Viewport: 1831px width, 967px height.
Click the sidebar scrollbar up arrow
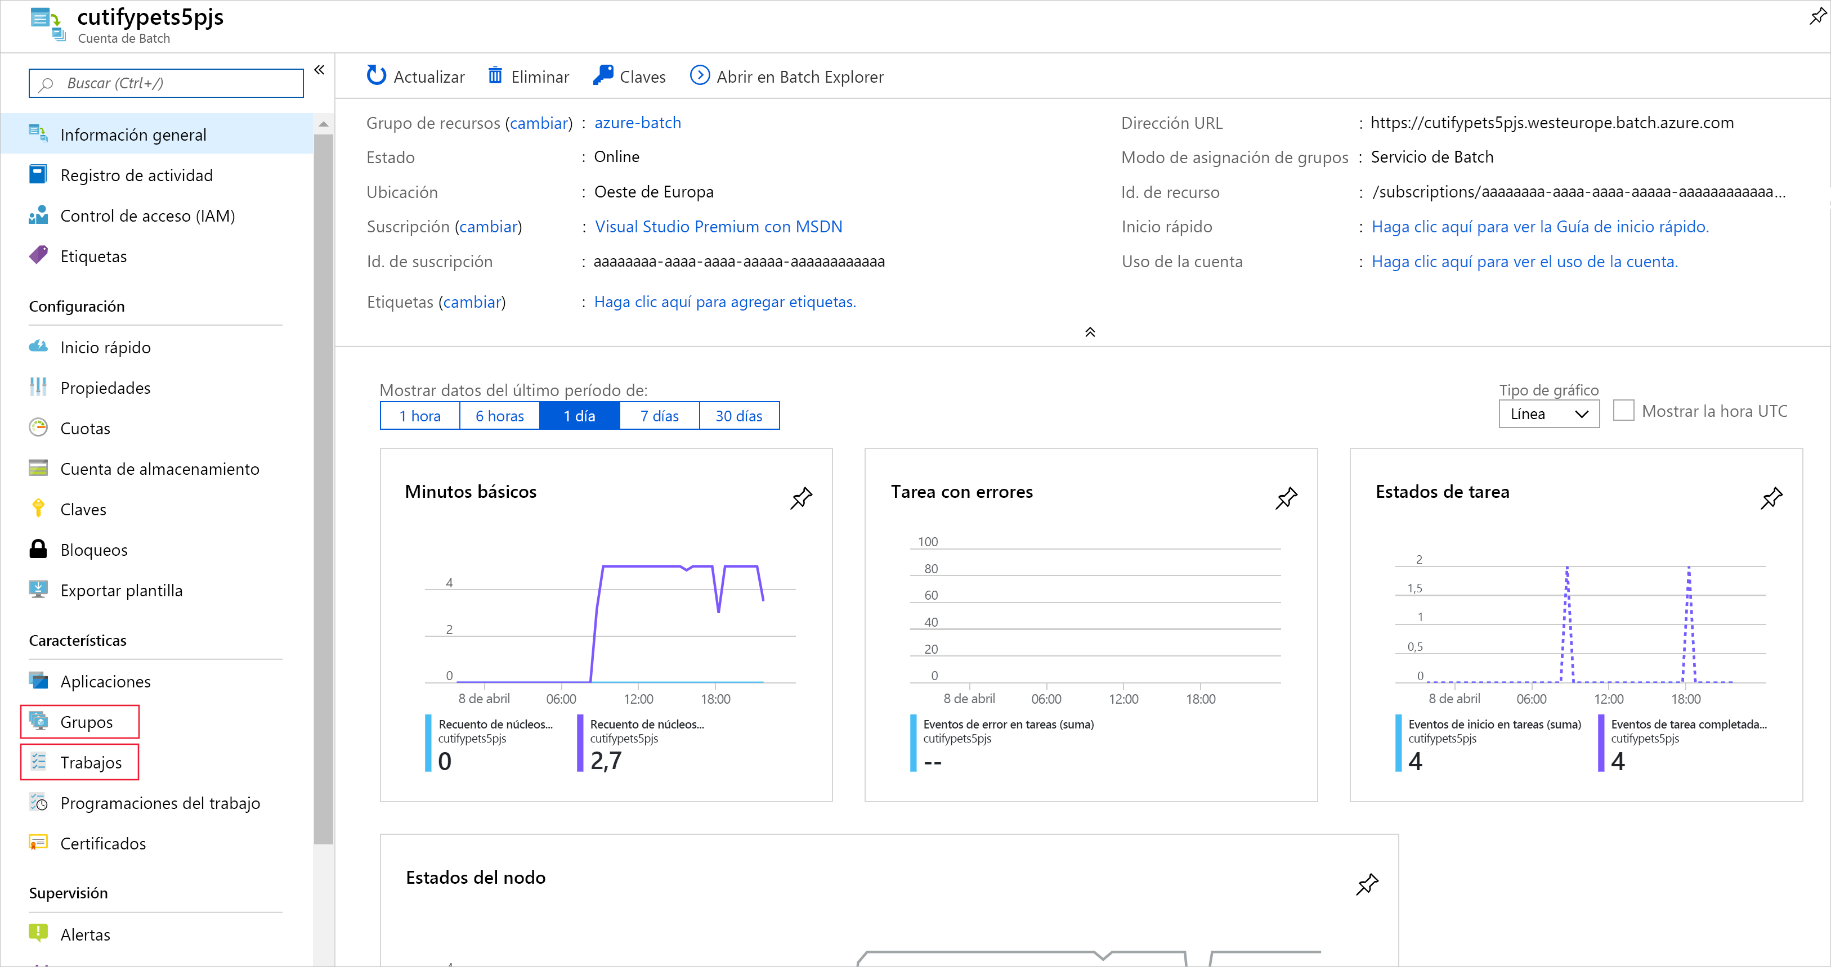point(324,124)
